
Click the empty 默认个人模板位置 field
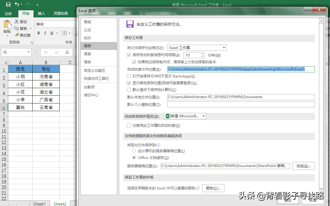241,104
